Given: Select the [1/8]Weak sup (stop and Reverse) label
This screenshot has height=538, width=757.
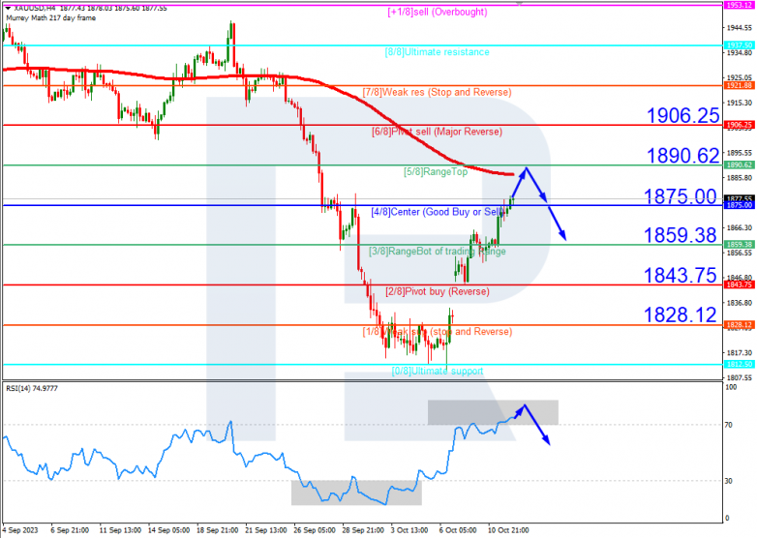Looking at the screenshot, I should click(438, 332).
